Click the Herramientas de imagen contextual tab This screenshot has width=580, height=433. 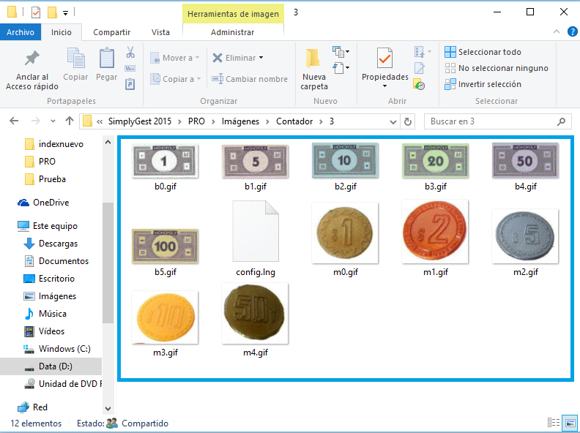click(x=233, y=14)
